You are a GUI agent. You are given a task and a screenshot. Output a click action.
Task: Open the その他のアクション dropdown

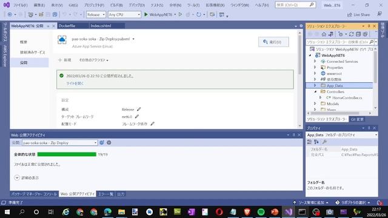coord(93,60)
